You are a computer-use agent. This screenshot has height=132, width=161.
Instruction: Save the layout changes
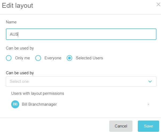[x=148, y=126]
